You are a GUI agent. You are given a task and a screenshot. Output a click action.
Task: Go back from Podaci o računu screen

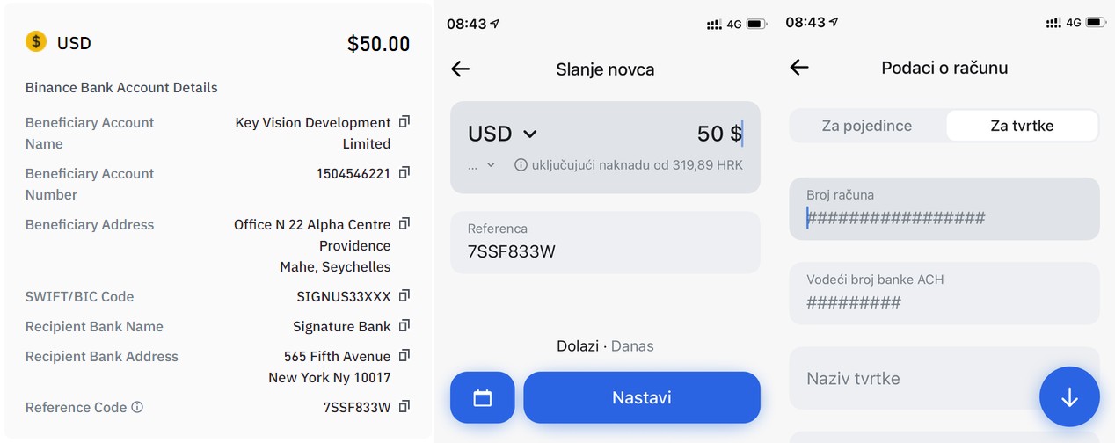(798, 68)
